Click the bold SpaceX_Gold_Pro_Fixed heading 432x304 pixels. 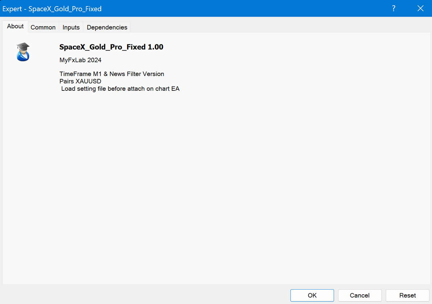[102, 47]
